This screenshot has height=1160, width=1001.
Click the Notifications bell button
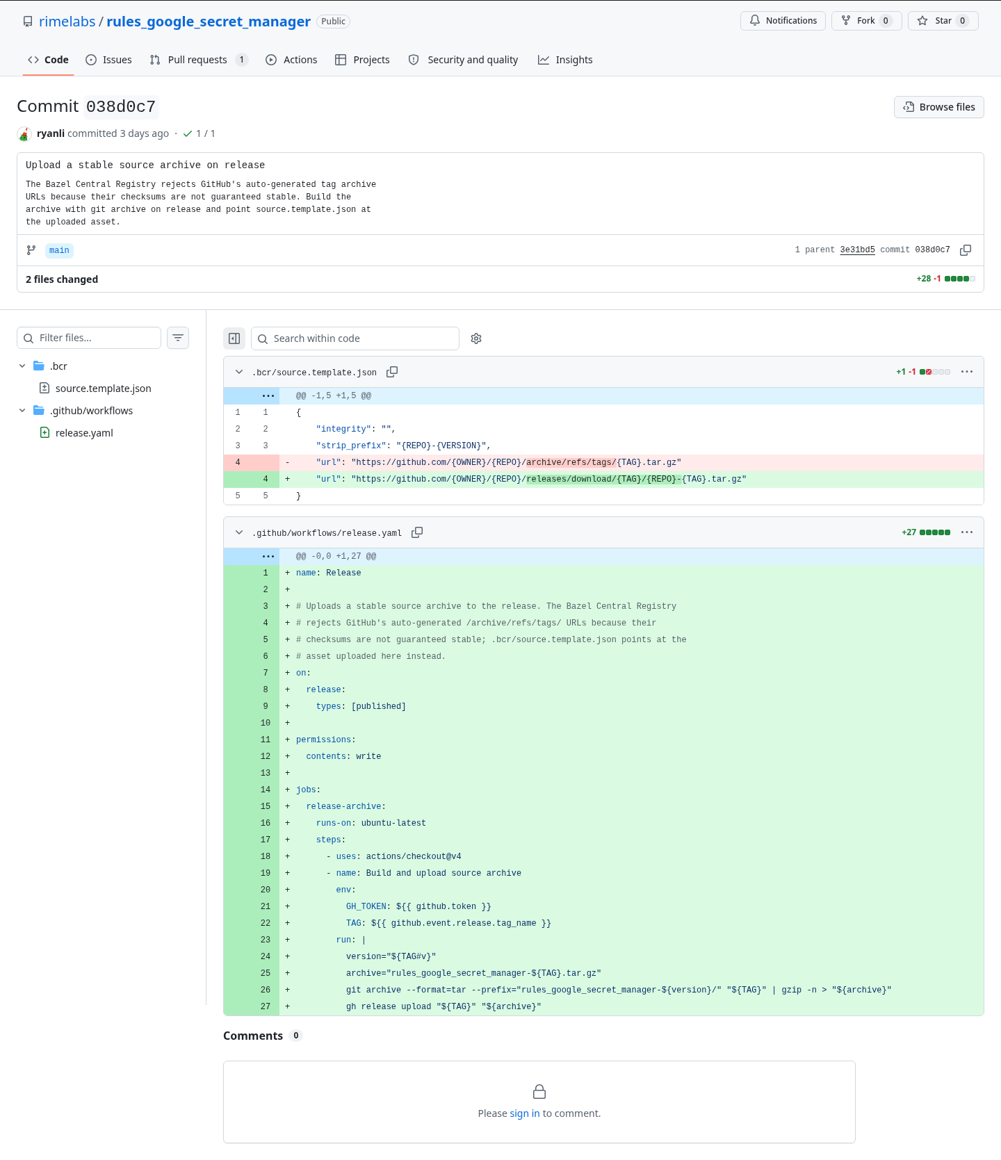click(783, 21)
